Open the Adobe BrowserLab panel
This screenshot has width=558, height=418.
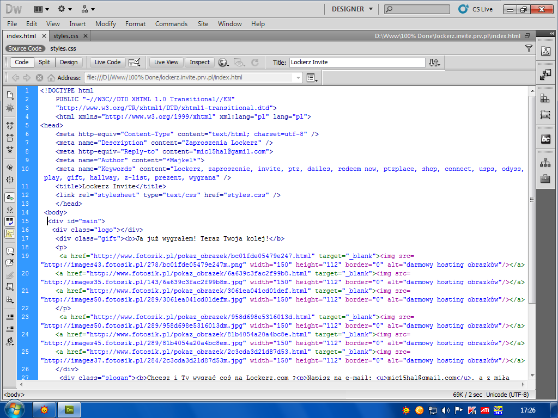pos(545,51)
